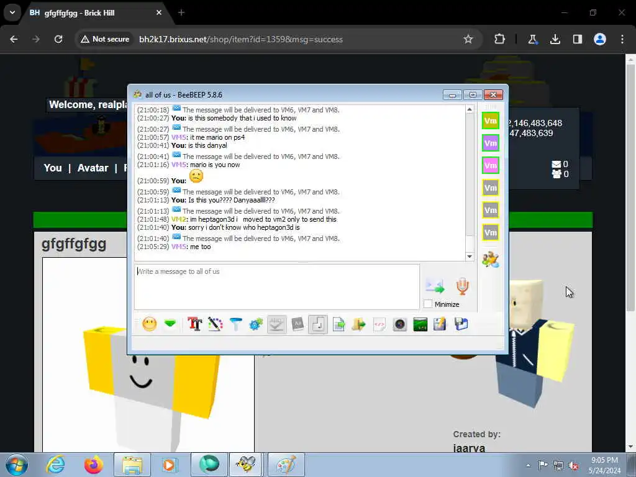Click the chat line 'VM5: it me mario on ps4'

point(208,137)
